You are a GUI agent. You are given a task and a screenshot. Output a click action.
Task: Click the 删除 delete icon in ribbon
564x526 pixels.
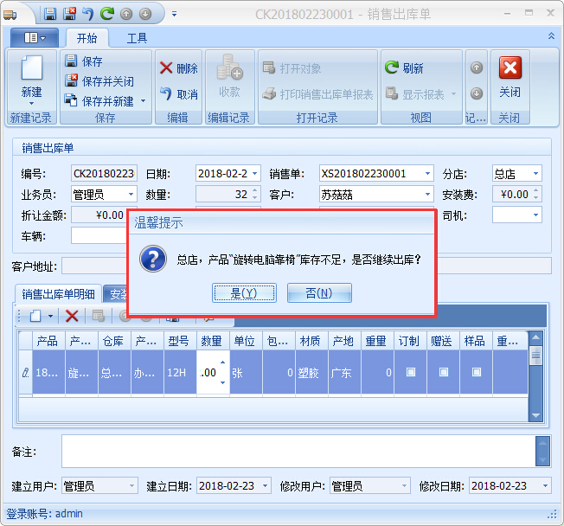coord(178,68)
